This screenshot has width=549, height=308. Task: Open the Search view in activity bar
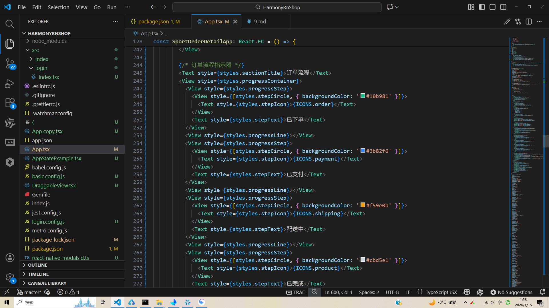[10, 24]
